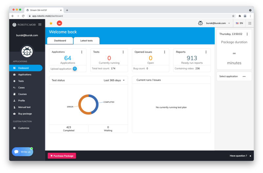
Task: Click the bug avatar in sidebar profile
Action: pyautogui.click(x=27, y=51)
